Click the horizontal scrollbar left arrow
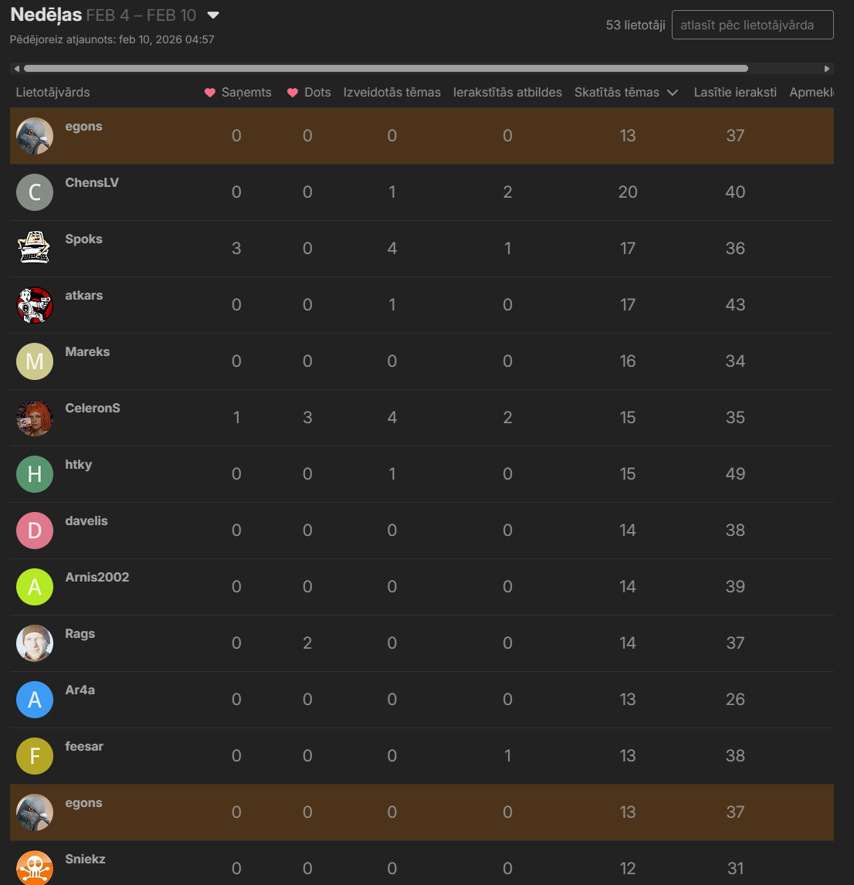The image size is (854, 885). click(x=17, y=69)
